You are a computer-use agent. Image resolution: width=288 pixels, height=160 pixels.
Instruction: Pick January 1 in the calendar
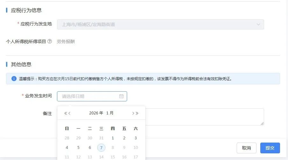point(113,138)
